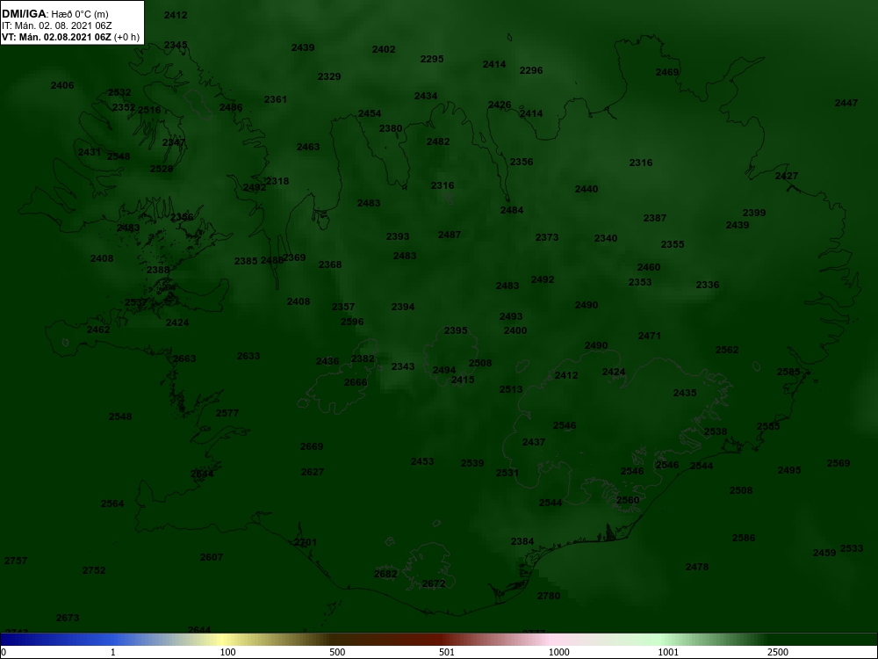878x659 pixels.
Task: Click the 2669 value on the map
Action: (312, 446)
